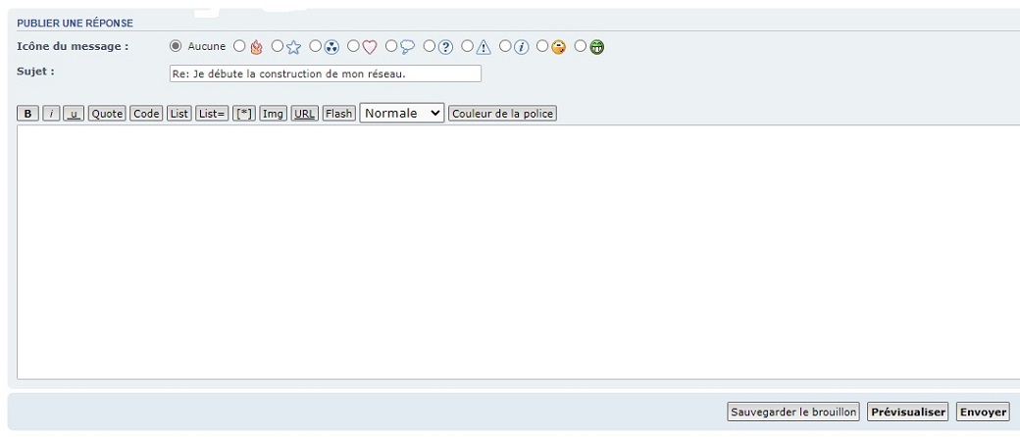Apply italic with the i button
Image resolution: width=1020 pixels, height=437 pixels.
point(51,114)
